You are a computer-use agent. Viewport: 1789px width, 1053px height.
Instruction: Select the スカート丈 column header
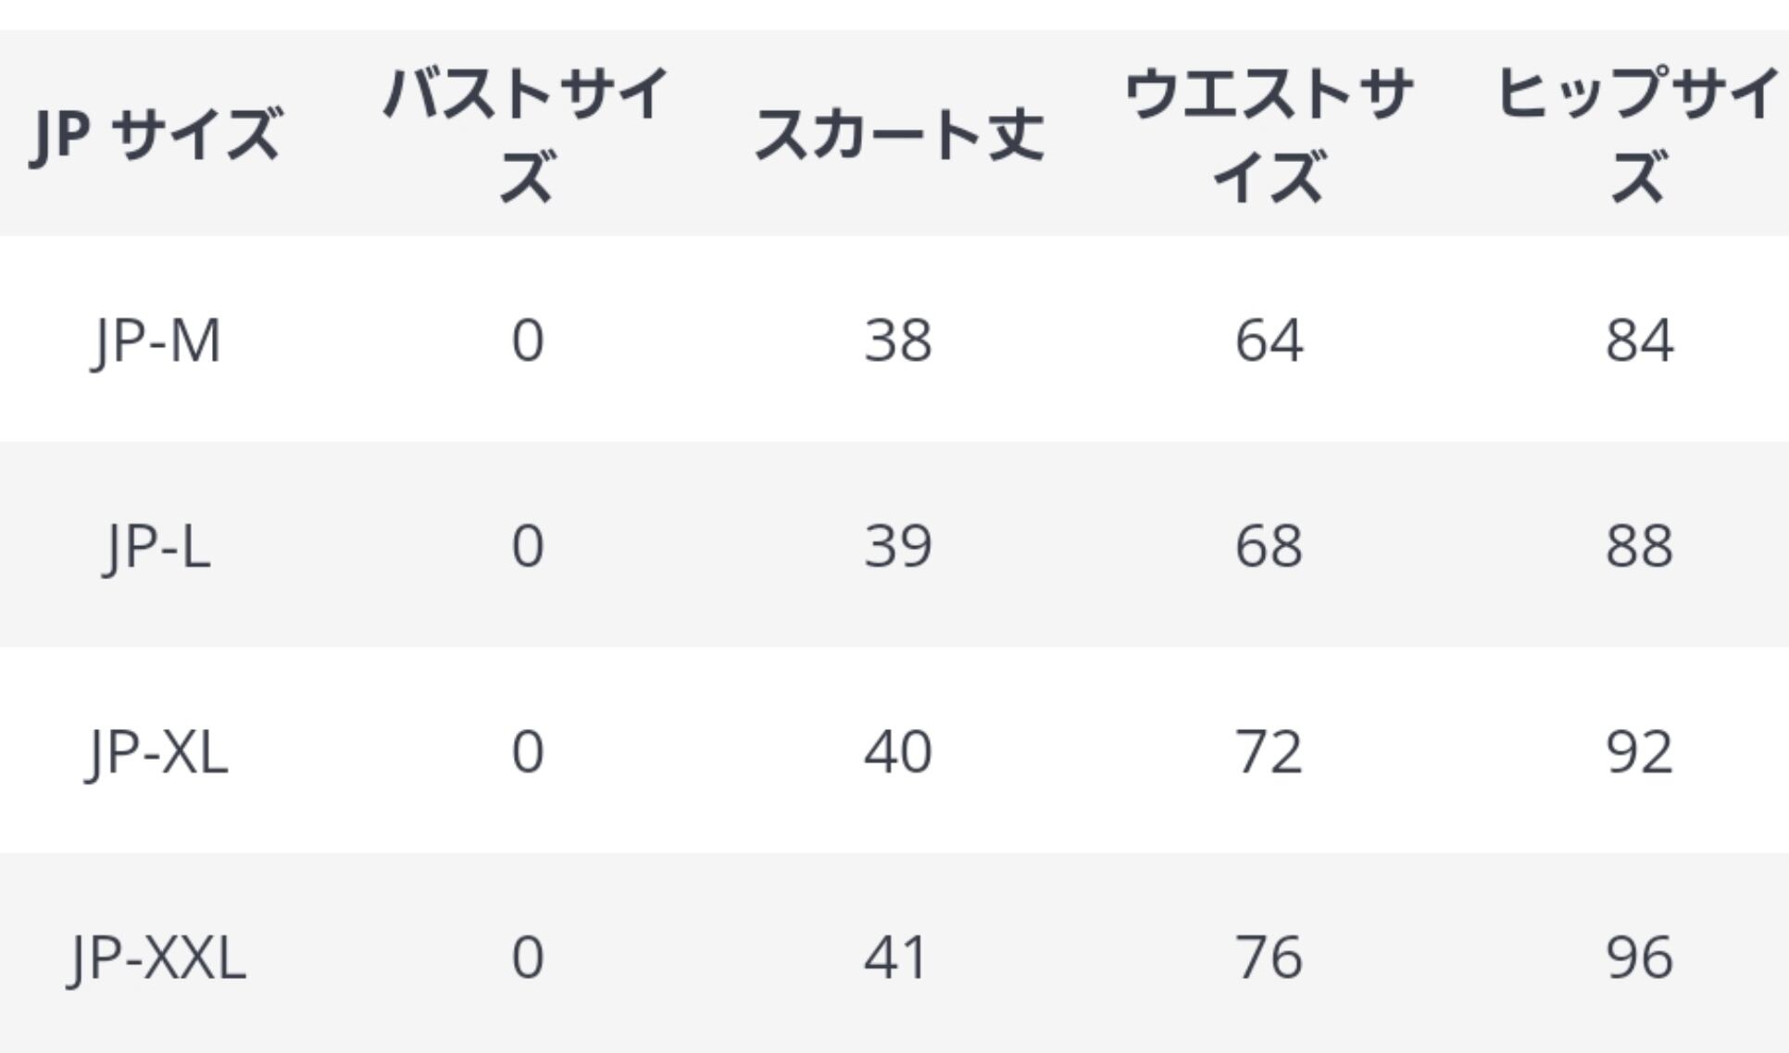pos(898,134)
